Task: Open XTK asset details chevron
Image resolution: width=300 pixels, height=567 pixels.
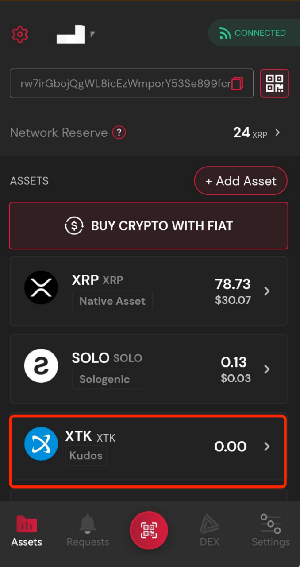Action: (267, 447)
